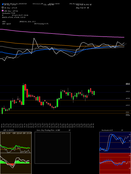This screenshot has width=131, height=174.
Task: Click the '(MGR) 3.6, 22.6, 21.1' ADX values
Action: pyautogui.click(x=27, y=22)
